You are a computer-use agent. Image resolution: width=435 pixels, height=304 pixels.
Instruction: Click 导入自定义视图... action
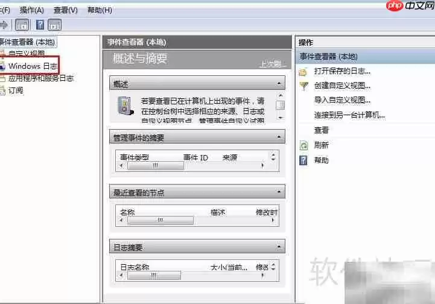pos(342,100)
